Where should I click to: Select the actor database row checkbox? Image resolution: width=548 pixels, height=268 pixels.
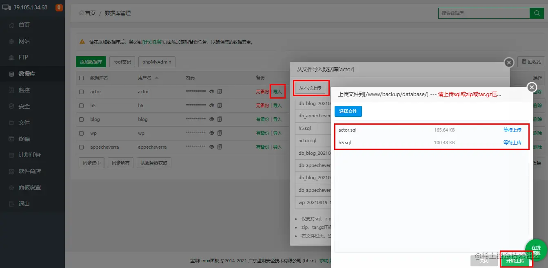coord(80,92)
